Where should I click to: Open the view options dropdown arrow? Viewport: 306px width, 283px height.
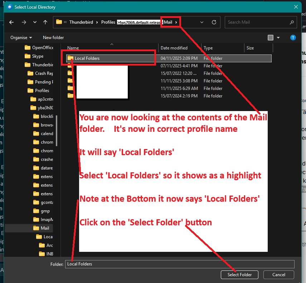coord(278,38)
